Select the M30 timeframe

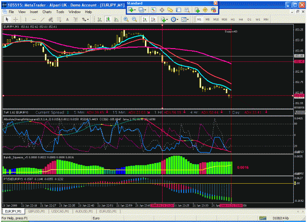pyautogui.click(x=224, y=19)
